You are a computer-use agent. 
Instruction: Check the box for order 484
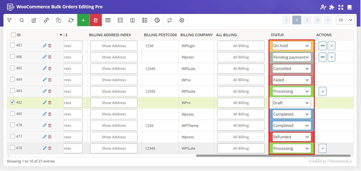click(12, 79)
